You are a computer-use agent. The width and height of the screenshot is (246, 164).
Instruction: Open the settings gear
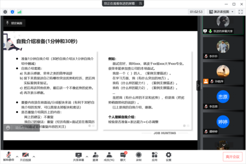(x=168, y=157)
